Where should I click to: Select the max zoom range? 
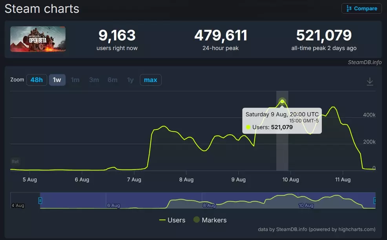[151, 80]
